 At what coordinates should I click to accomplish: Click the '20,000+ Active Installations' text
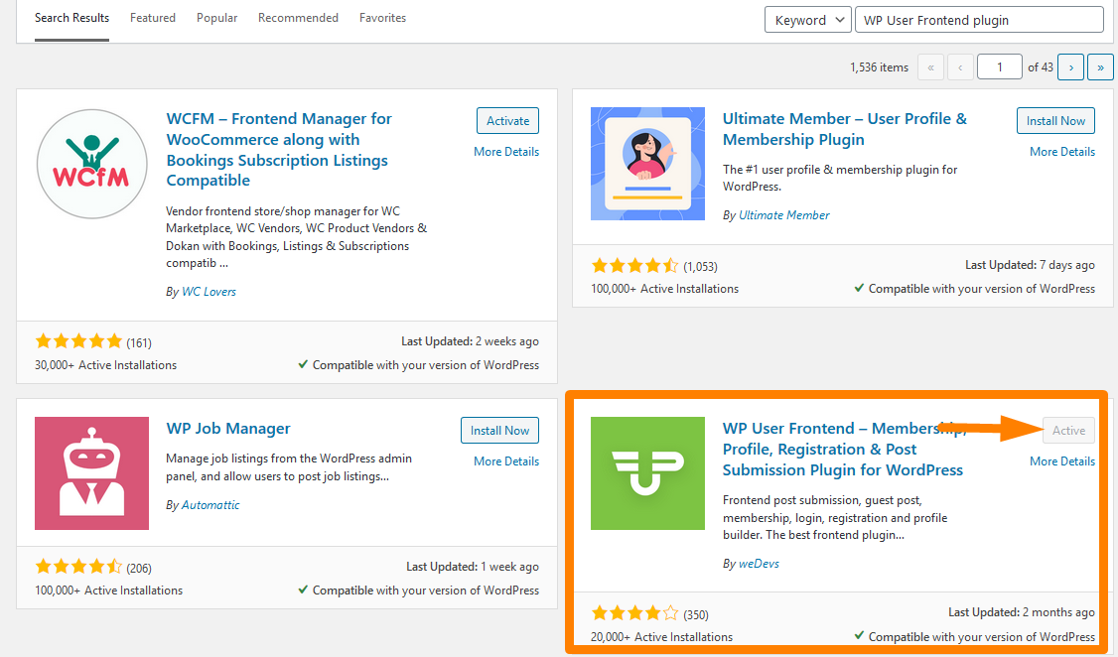click(661, 637)
